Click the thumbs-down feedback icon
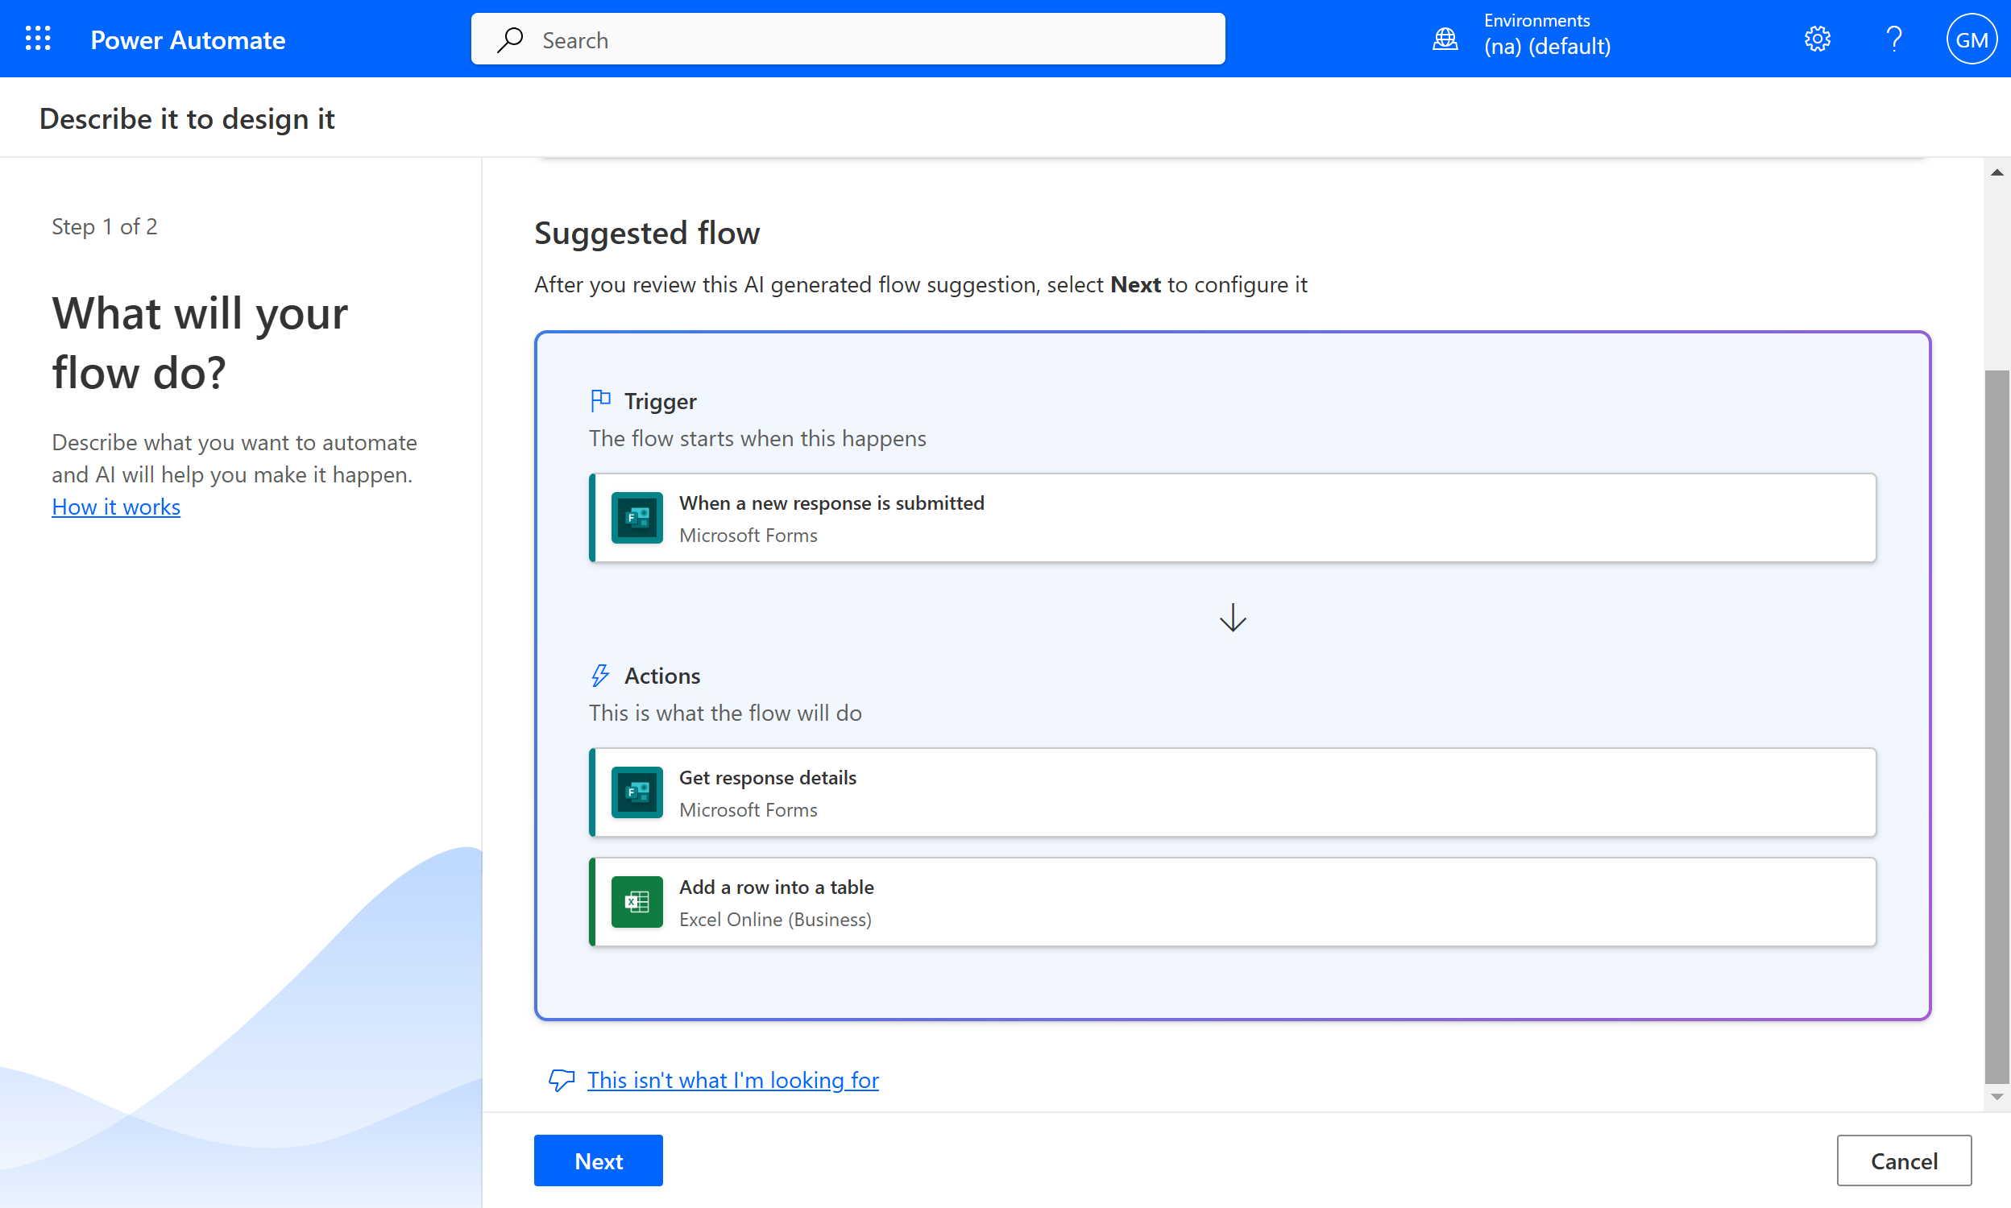Screen dimensions: 2011x1208 click(561, 1080)
